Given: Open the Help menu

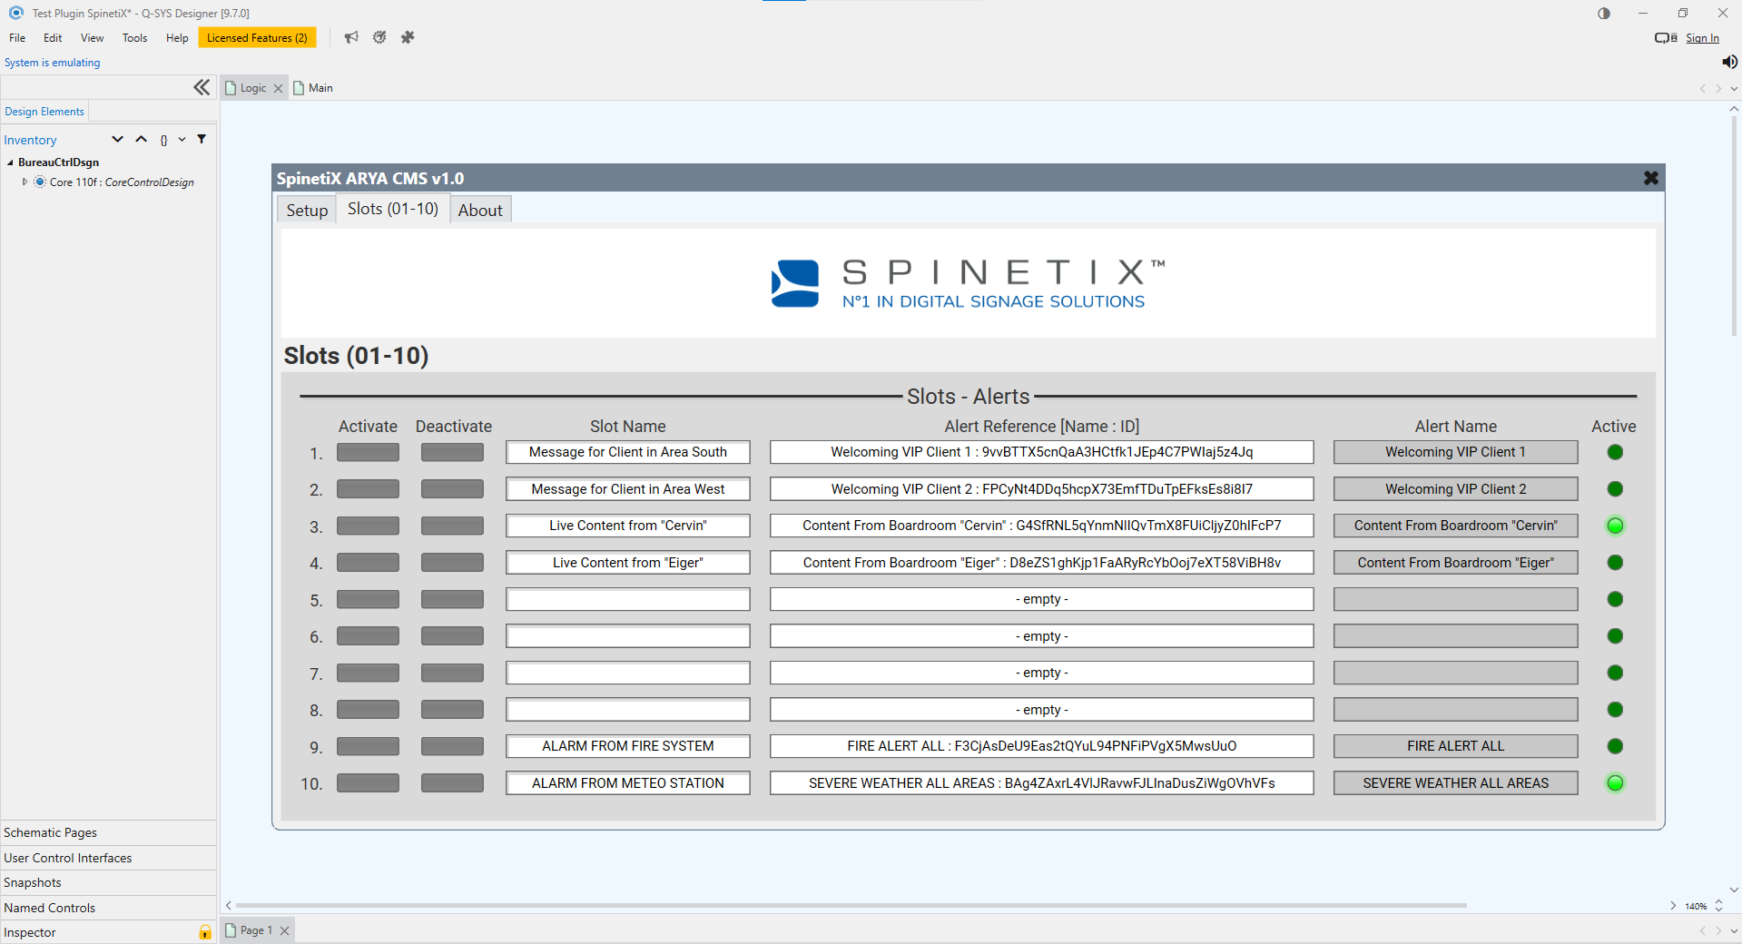Looking at the screenshot, I should [x=177, y=38].
